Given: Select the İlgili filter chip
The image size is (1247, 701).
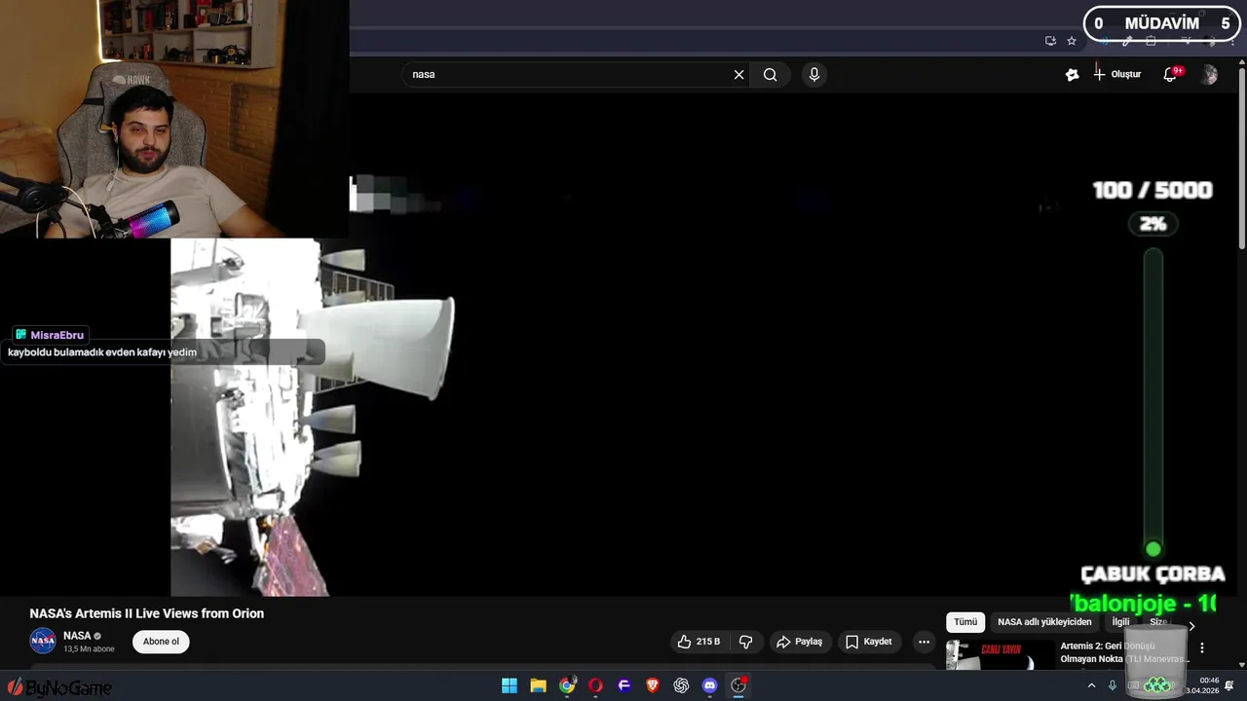Looking at the screenshot, I should [x=1120, y=622].
